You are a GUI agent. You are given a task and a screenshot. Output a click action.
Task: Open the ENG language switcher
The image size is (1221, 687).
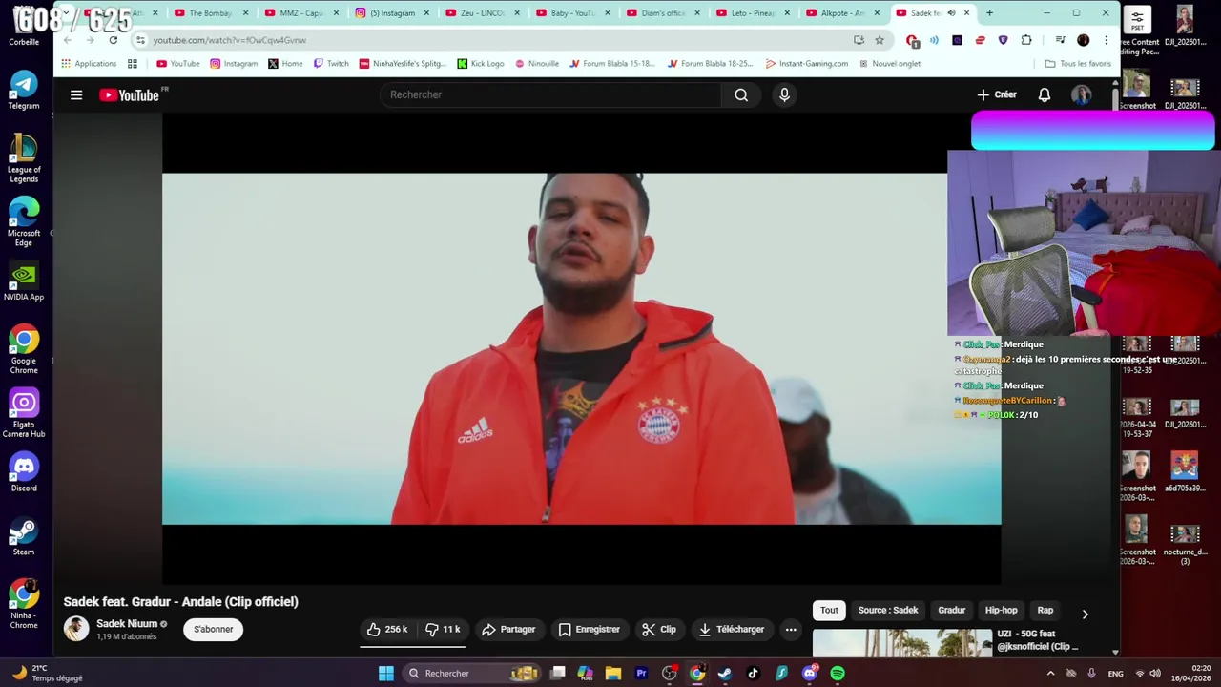pos(1115,674)
